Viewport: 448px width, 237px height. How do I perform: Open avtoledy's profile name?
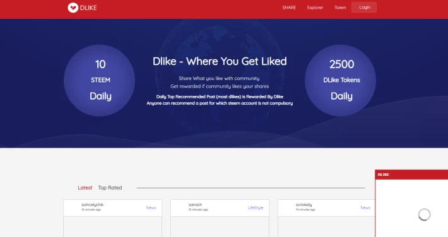(x=304, y=204)
